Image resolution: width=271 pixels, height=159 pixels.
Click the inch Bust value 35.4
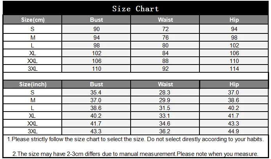[96, 92]
